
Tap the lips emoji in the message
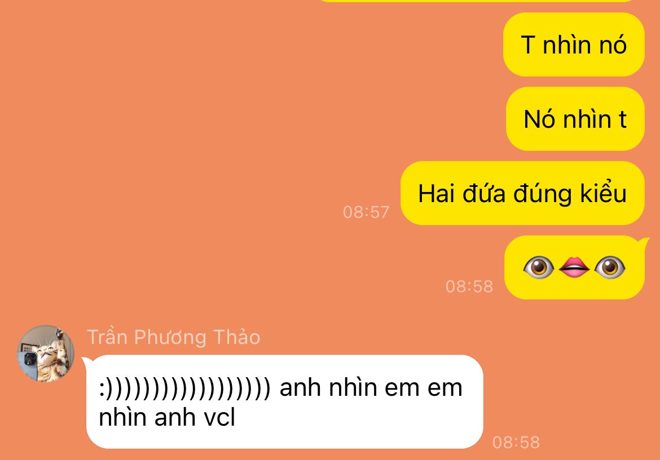[574, 267]
